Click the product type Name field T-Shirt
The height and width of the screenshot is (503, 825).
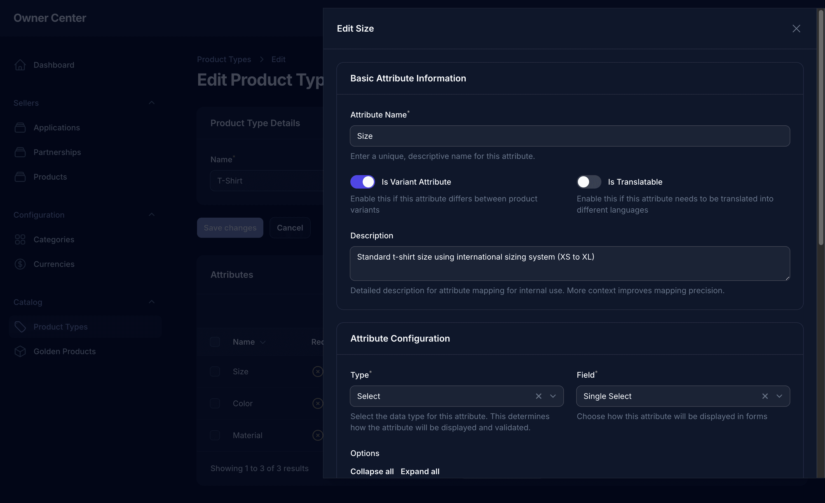[267, 181]
